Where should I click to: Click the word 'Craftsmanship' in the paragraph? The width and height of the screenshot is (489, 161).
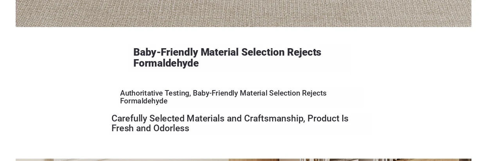[x=274, y=119]
